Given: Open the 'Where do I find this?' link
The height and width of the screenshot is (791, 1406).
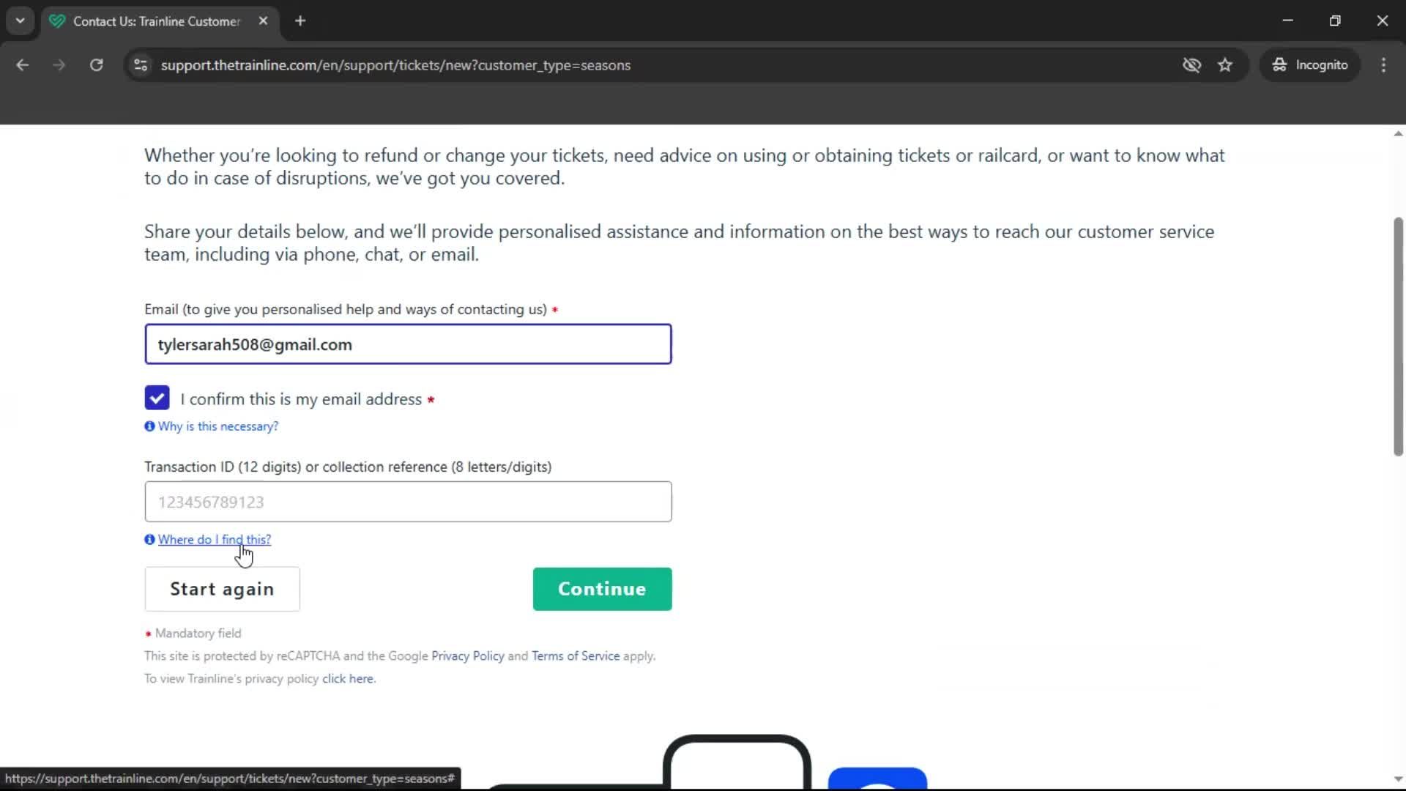Looking at the screenshot, I should click(x=213, y=539).
